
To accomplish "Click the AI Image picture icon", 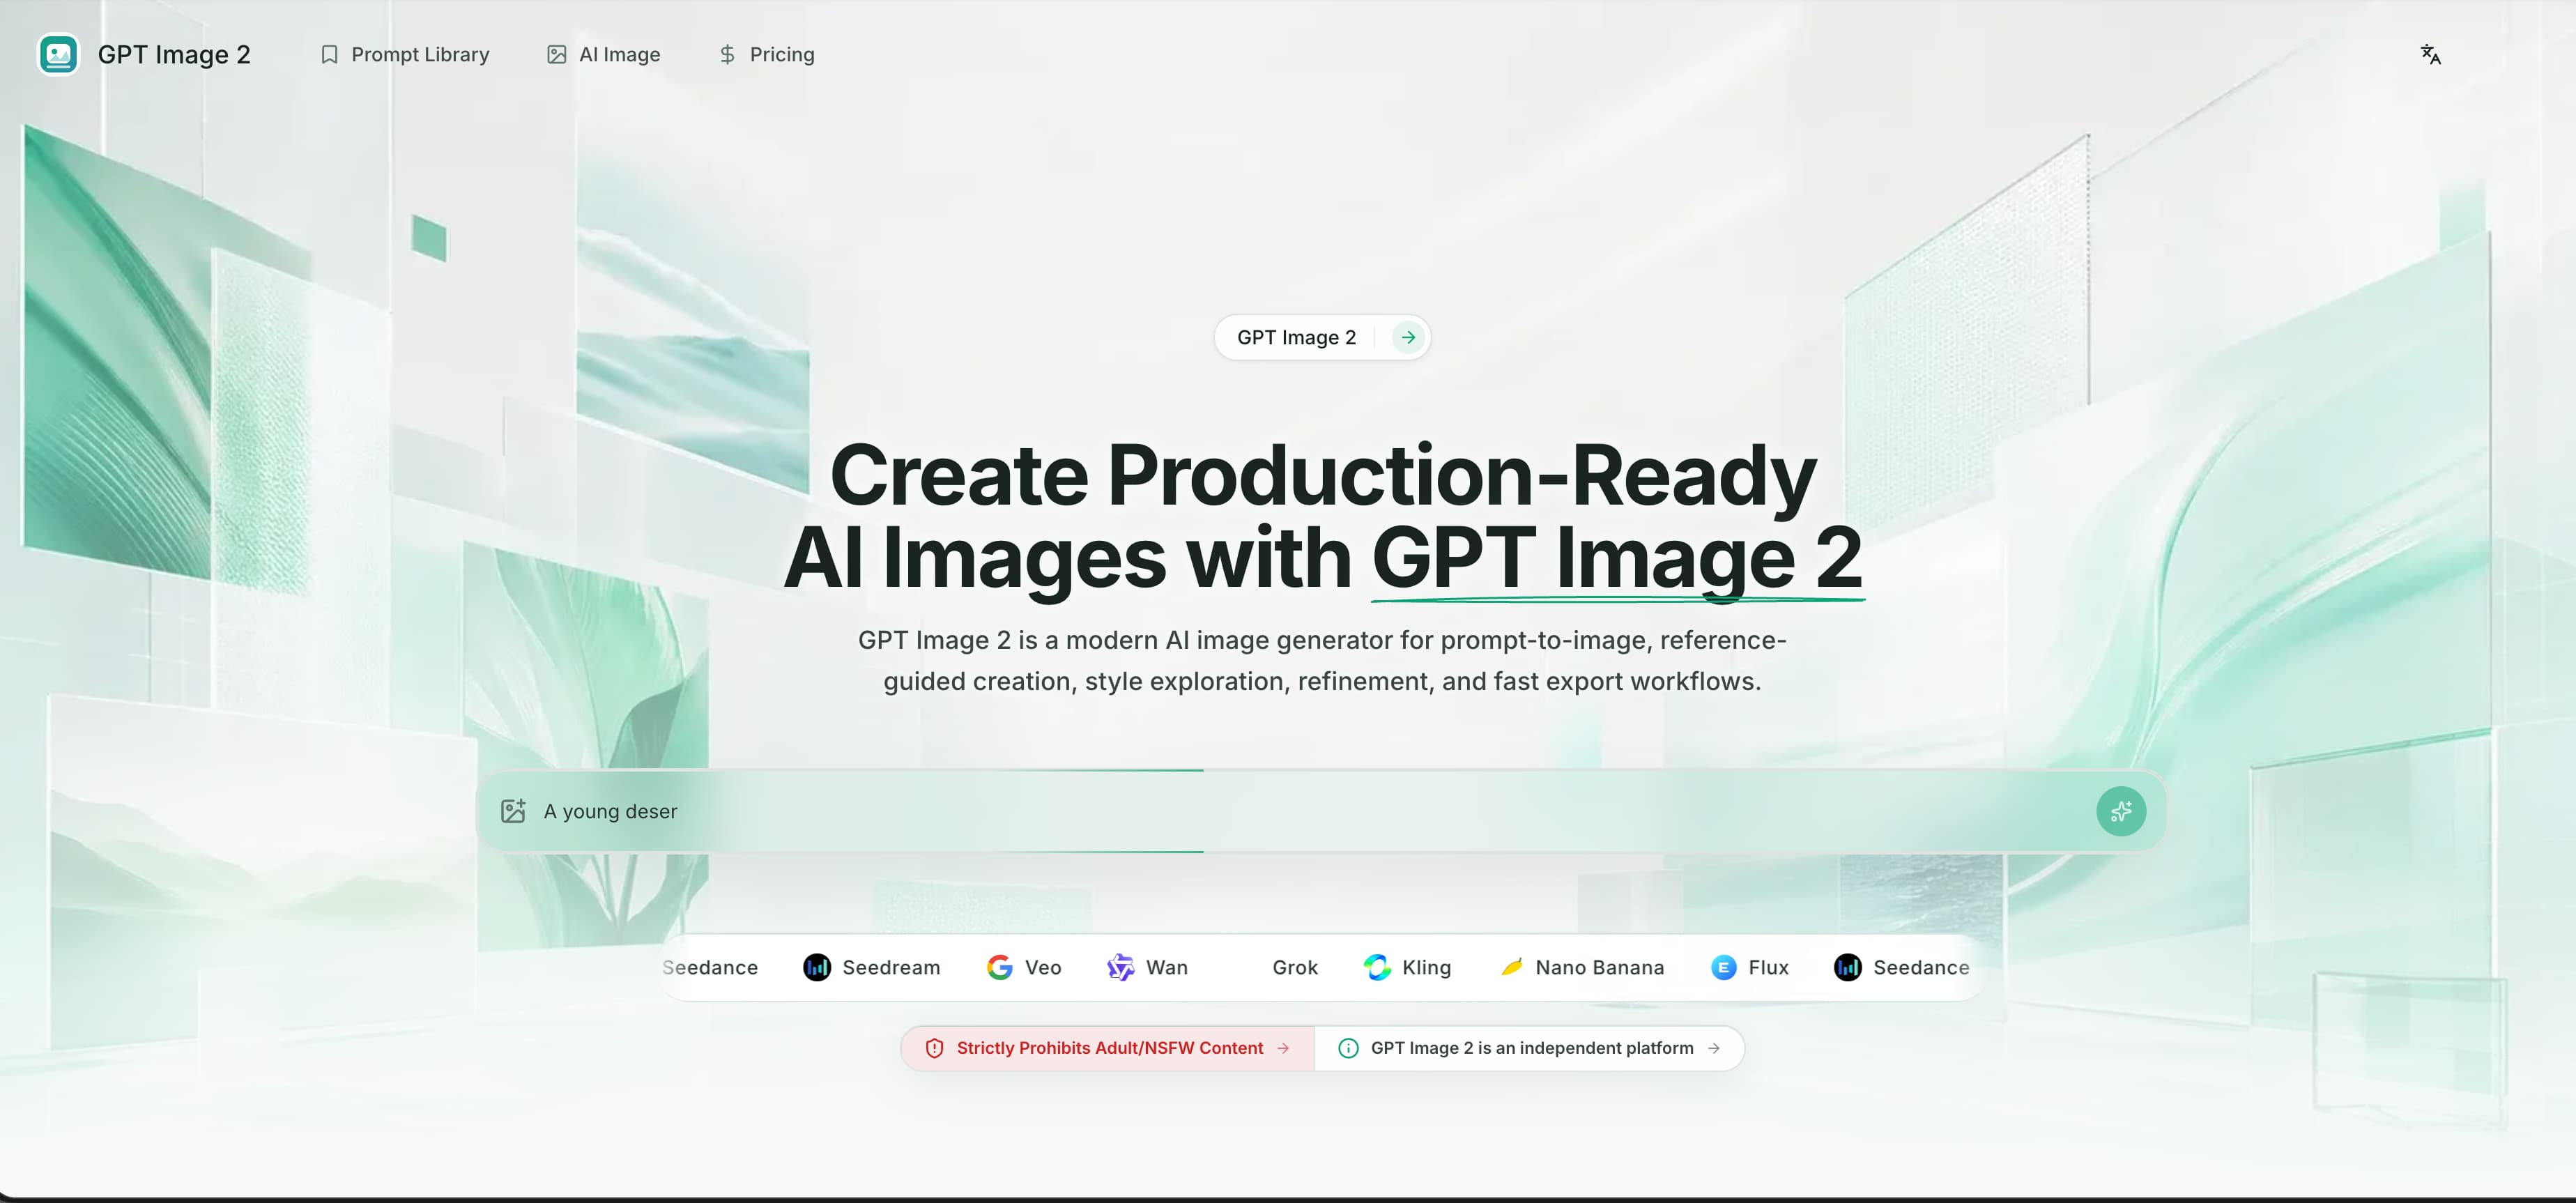I will click(557, 54).
